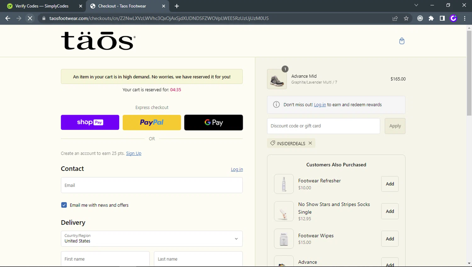Focus the Email input field

[152, 185]
